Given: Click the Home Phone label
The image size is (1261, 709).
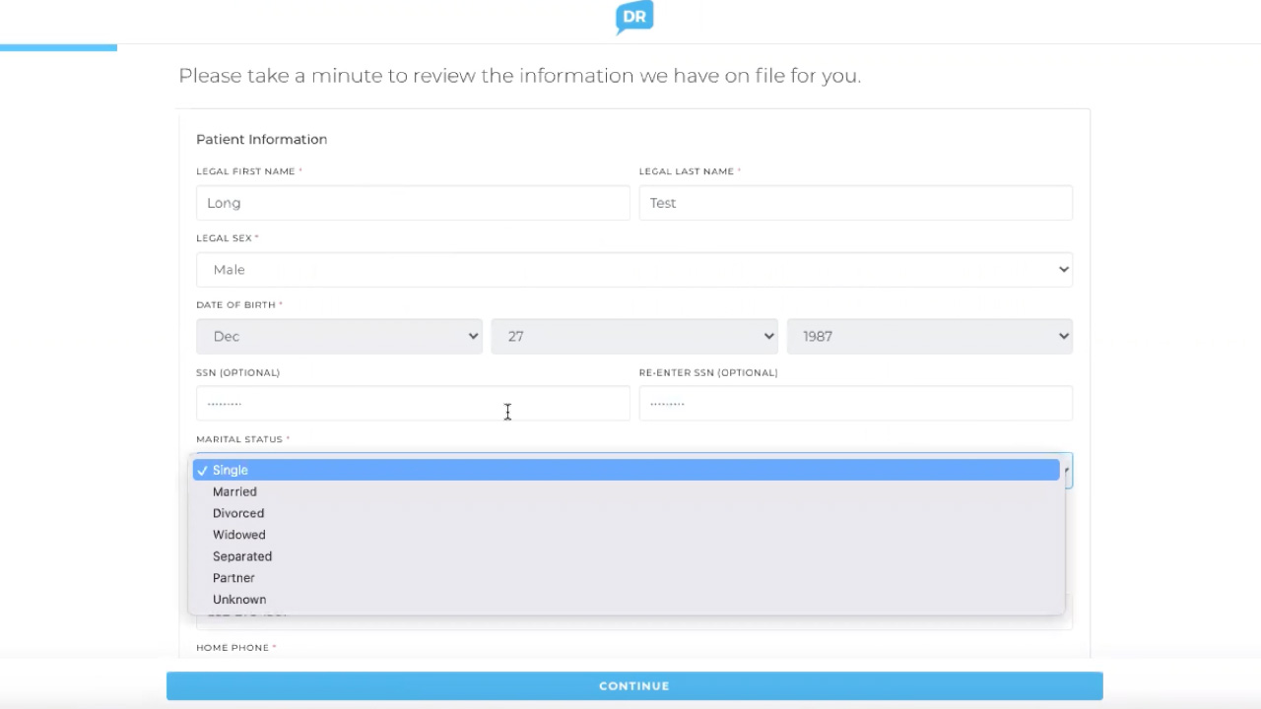Looking at the screenshot, I should coord(232,648).
